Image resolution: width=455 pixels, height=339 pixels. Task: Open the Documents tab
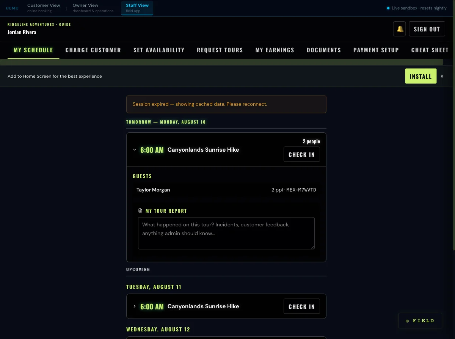coord(324,50)
